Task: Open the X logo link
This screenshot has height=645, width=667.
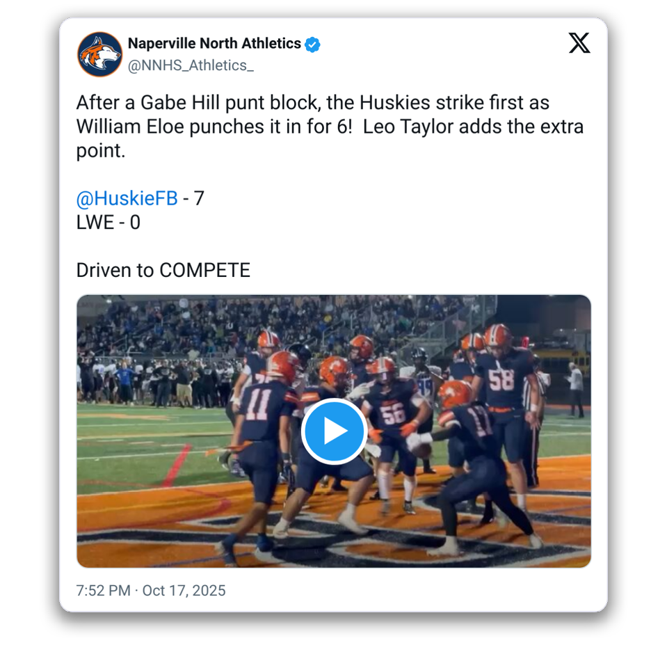Action: 579,44
